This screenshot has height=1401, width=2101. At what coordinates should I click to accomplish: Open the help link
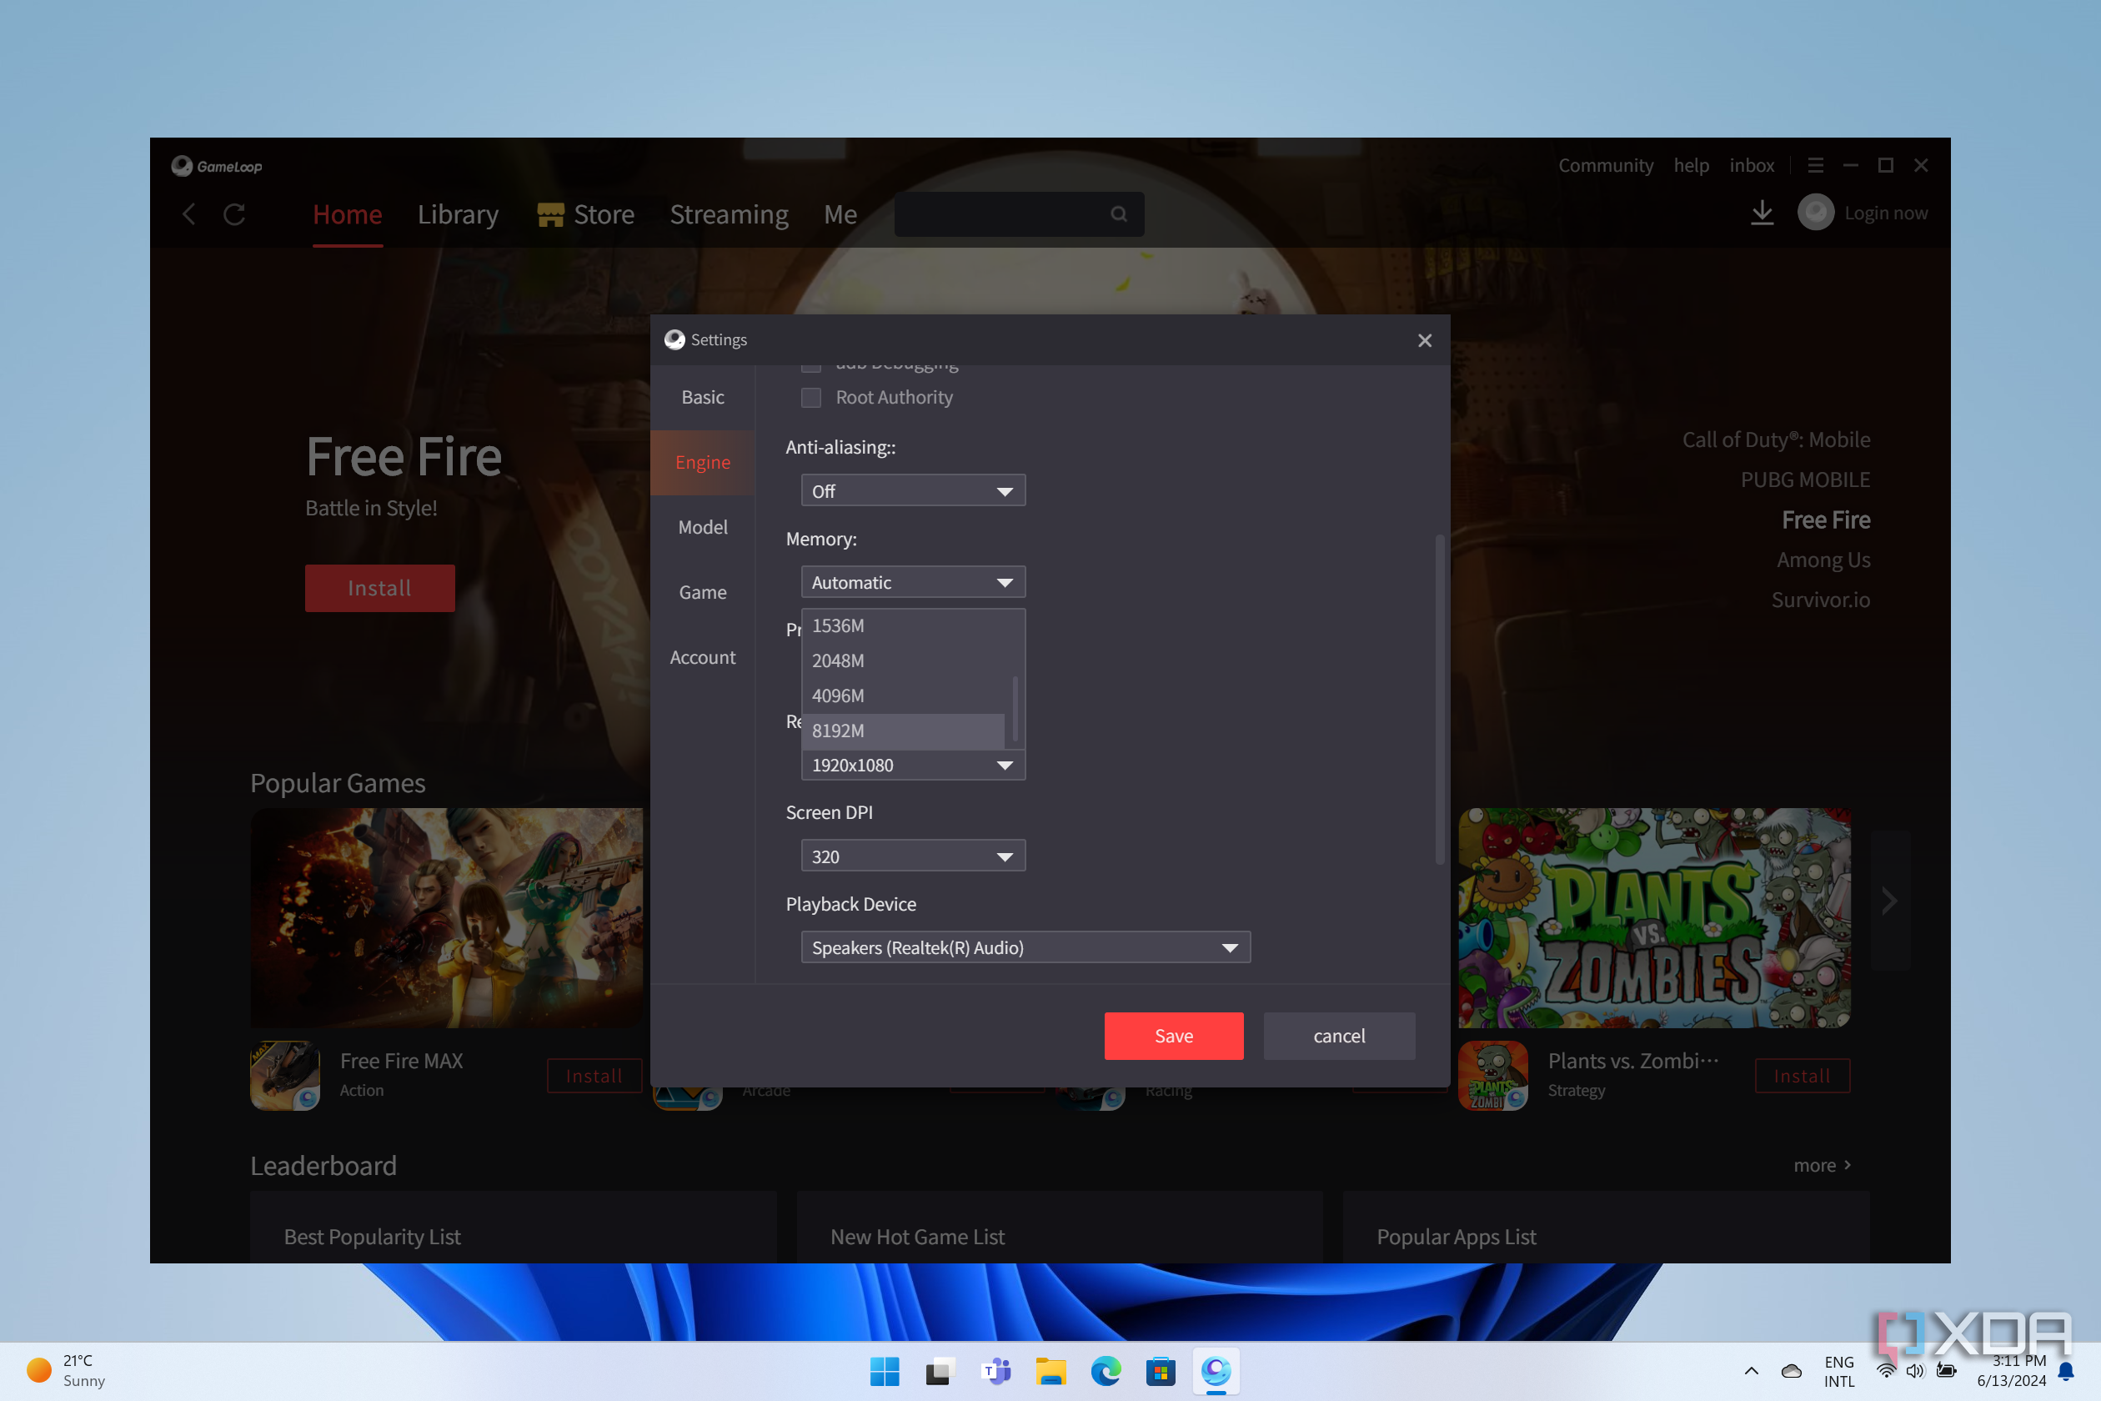[1691, 166]
